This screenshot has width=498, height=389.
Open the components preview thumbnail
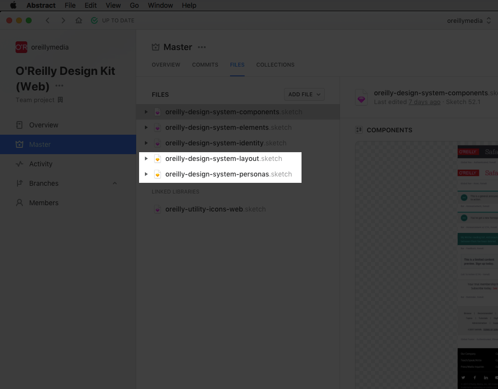tap(427, 265)
